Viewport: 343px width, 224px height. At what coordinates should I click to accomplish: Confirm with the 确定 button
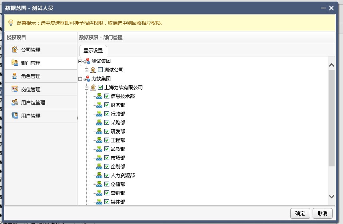click(x=300, y=213)
